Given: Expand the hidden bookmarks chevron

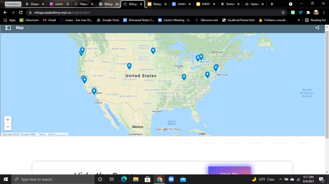Looking at the screenshot, I should click(299, 20).
